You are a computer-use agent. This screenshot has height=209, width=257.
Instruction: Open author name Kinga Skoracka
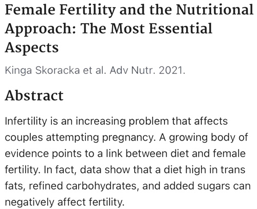click(x=42, y=70)
